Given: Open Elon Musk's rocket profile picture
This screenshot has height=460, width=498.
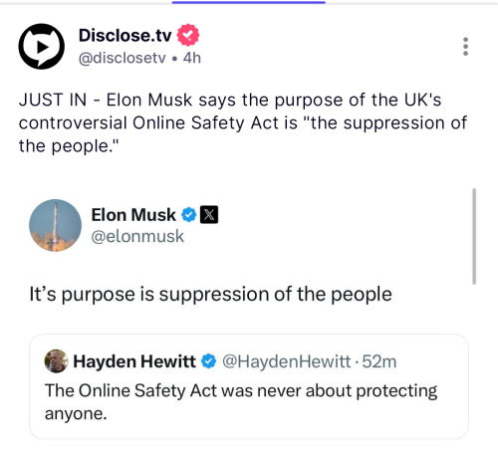Looking at the screenshot, I should 55,225.
